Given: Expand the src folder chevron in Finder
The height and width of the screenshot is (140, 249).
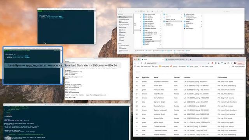Looking at the screenshot, I should 202,25.
